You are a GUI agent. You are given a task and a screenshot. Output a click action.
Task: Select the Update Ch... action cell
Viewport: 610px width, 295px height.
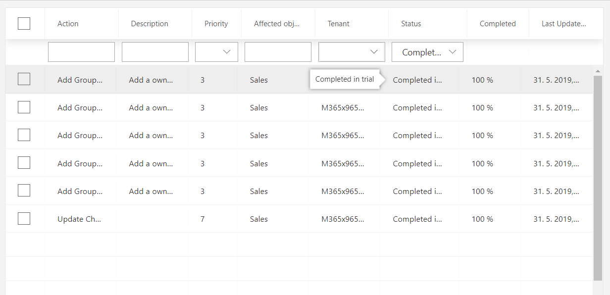point(79,219)
